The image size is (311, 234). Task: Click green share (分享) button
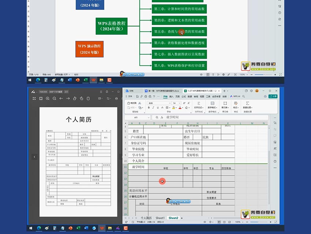pos(273,96)
